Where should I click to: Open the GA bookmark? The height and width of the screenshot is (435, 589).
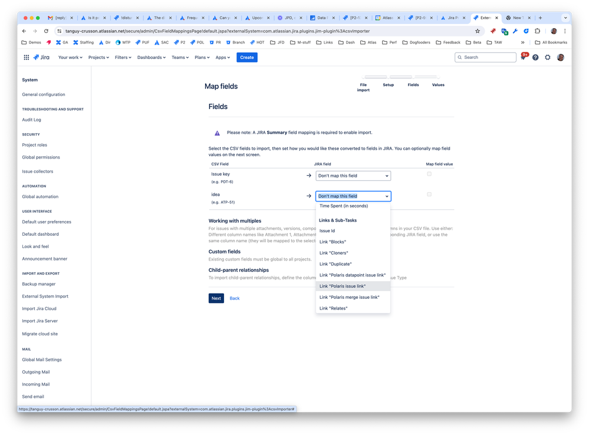(62, 42)
